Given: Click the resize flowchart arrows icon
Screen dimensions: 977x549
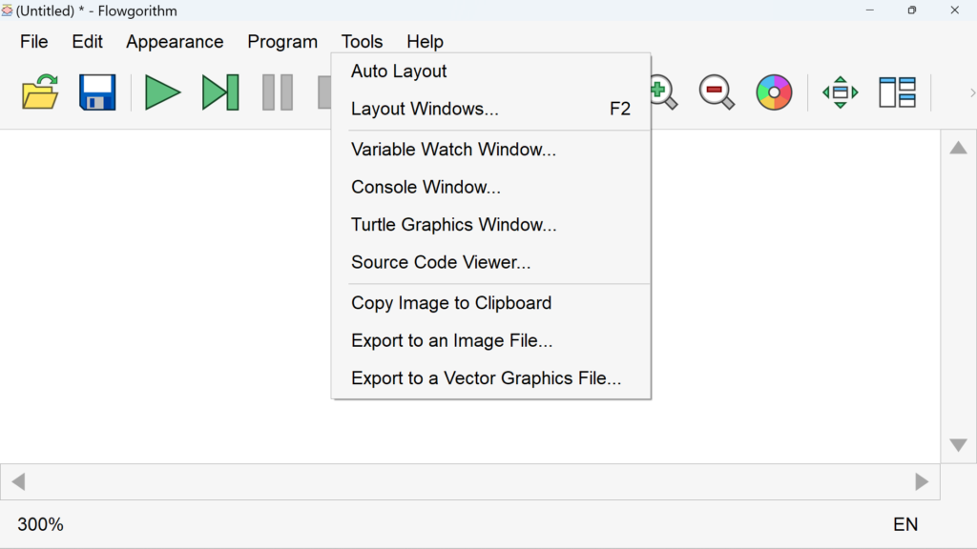Looking at the screenshot, I should [x=839, y=92].
